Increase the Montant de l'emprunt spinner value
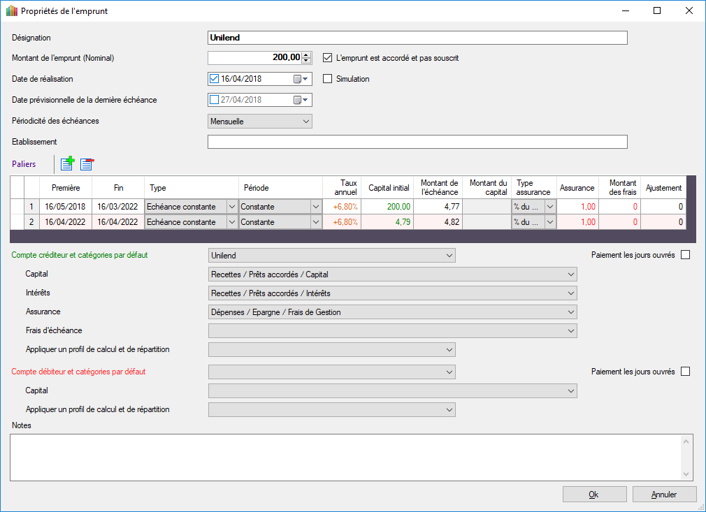 306,54
